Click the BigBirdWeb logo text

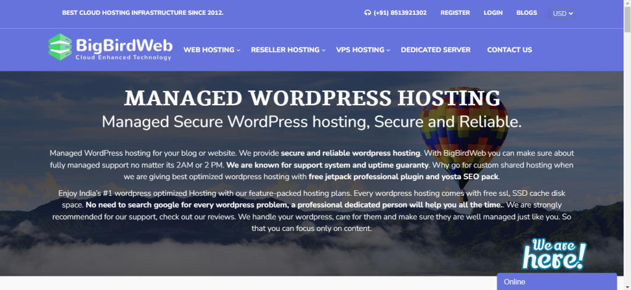coord(124,48)
